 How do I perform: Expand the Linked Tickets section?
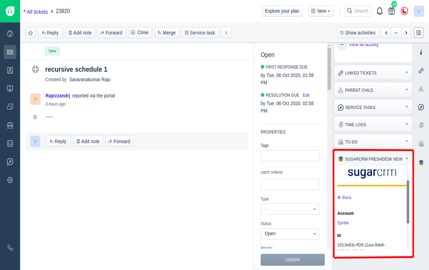(x=373, y=73)
